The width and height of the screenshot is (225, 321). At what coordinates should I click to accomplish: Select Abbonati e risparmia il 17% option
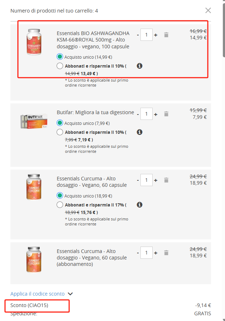pos(59,205)
